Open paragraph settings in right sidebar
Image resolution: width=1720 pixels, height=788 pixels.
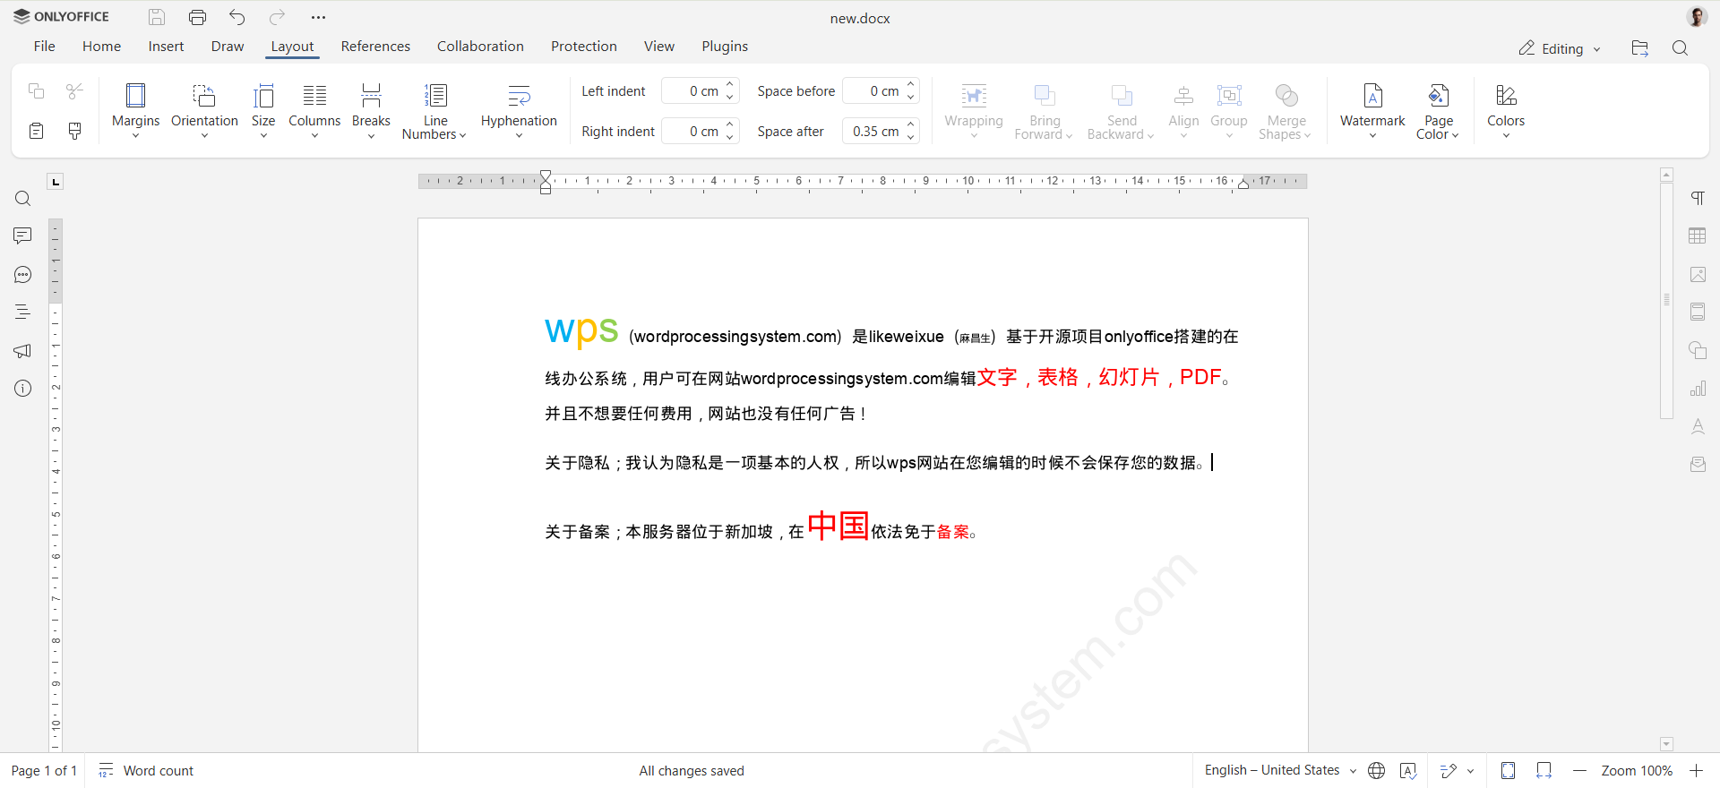click(x=1698, y=198)
